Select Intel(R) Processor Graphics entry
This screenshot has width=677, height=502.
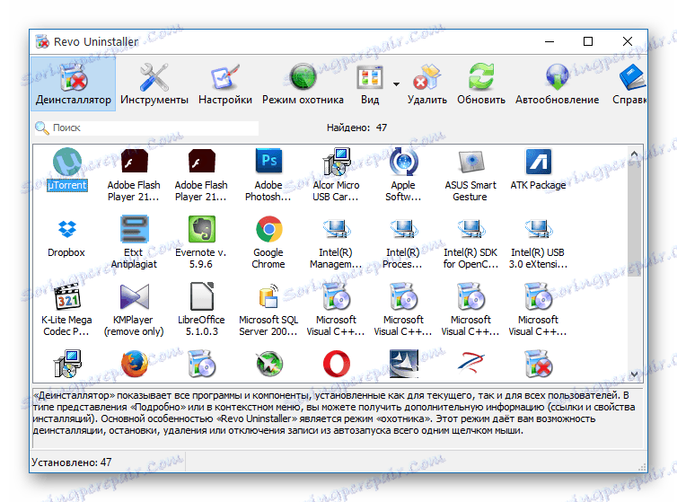point(403,242)
